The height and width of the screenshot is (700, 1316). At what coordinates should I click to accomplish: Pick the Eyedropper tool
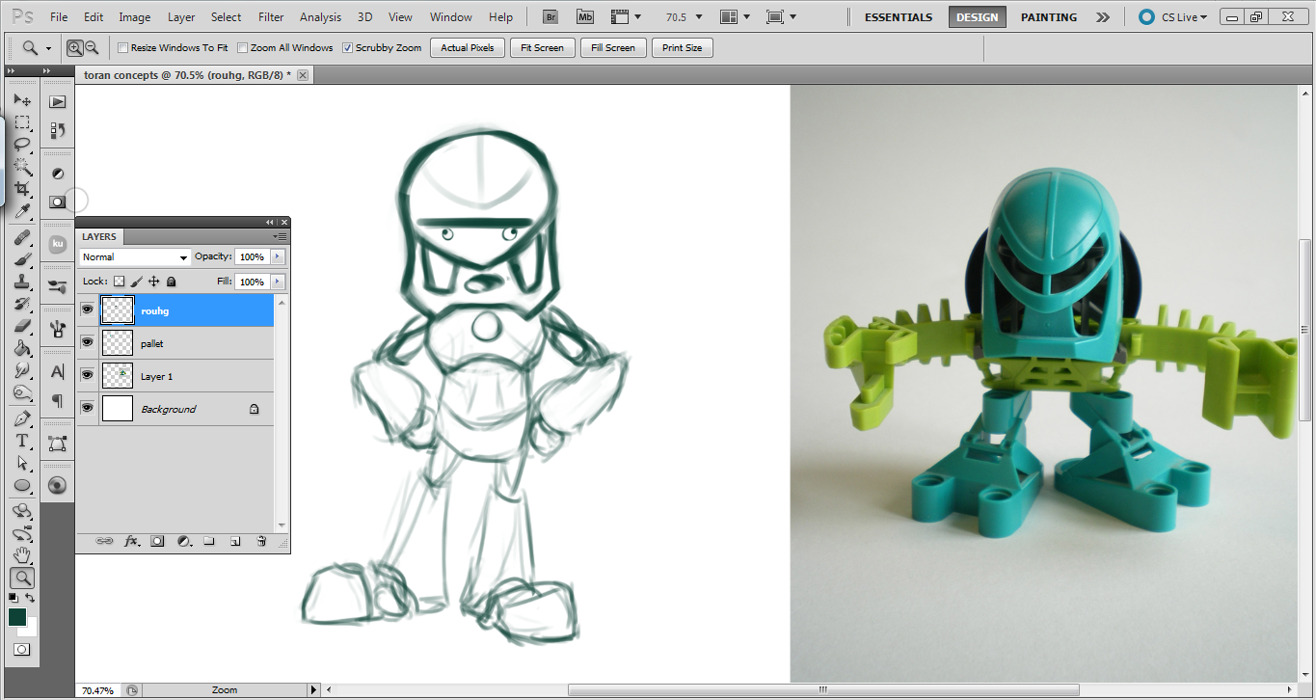point(23,213)
